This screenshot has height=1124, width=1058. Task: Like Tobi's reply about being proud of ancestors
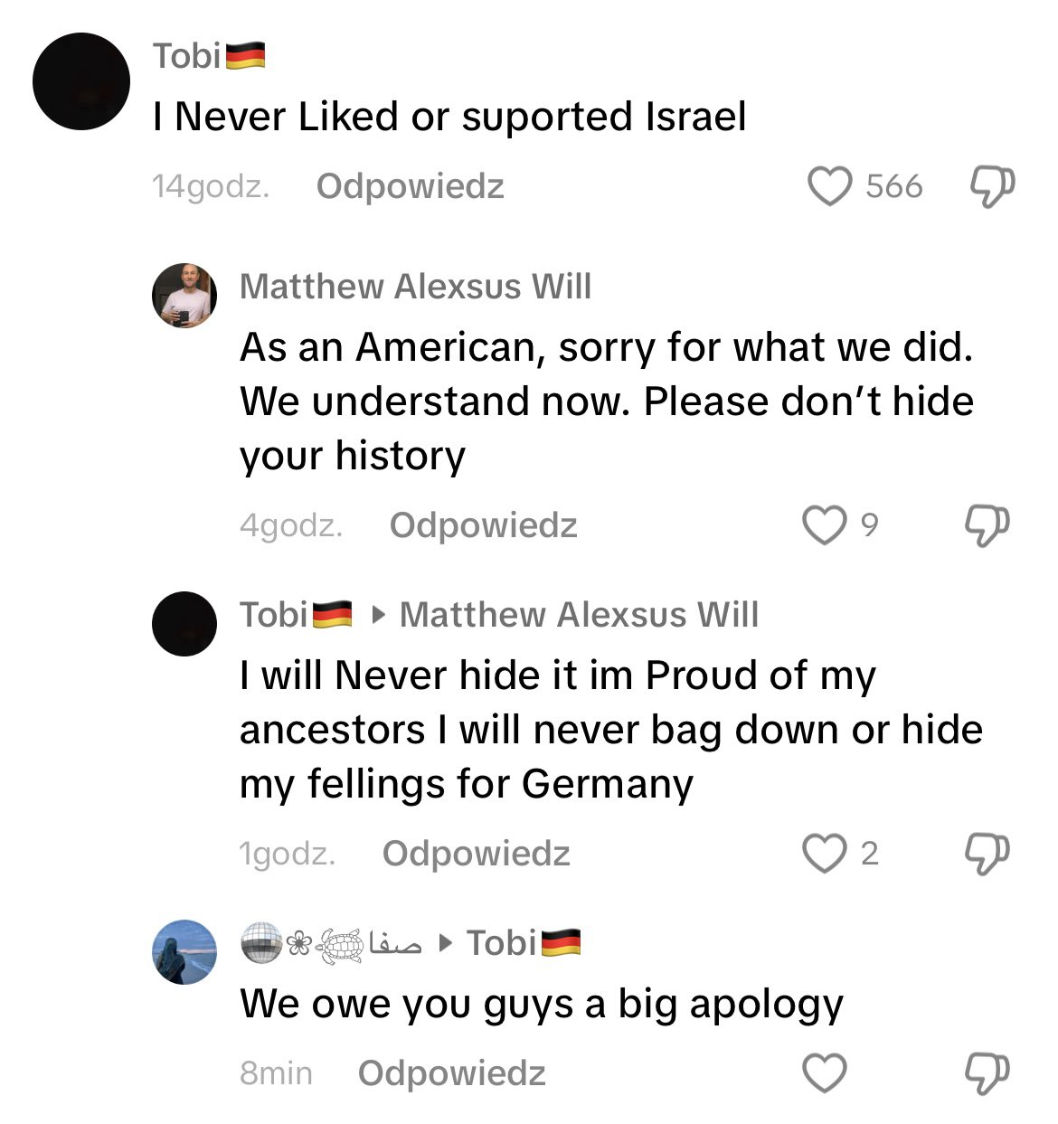click(x=824, y=854)
